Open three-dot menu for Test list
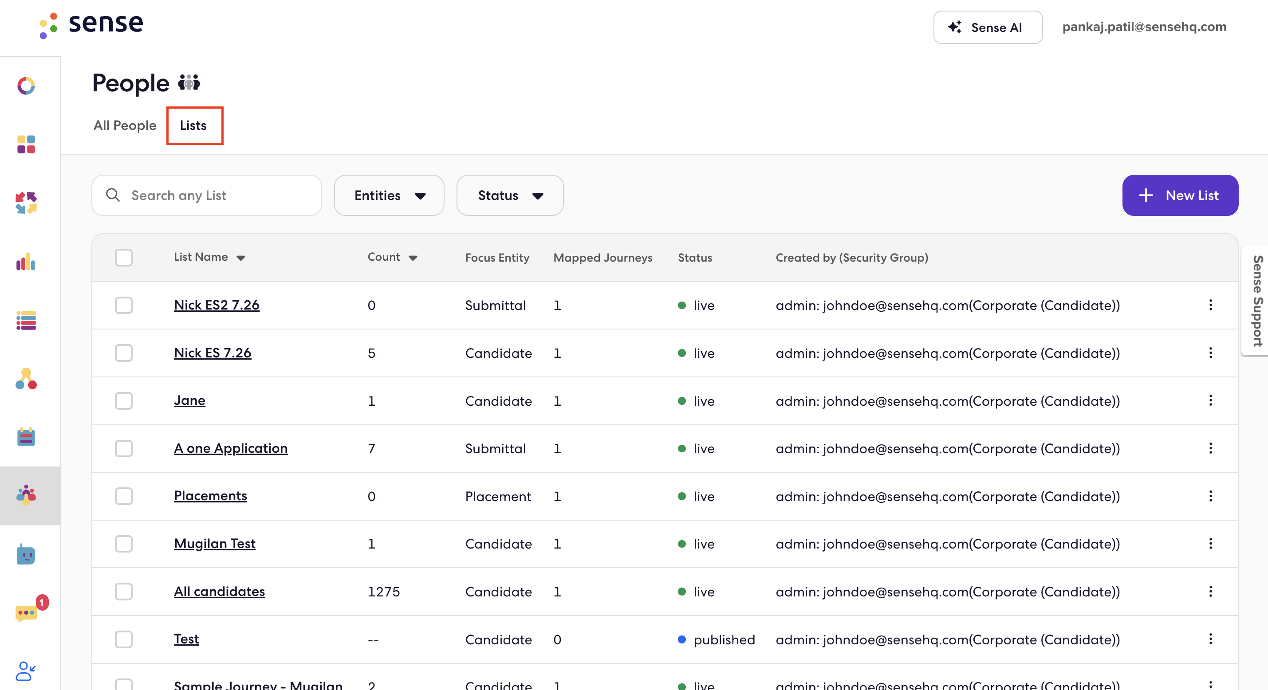The image size is (1268, 690). coord(1210,639)
